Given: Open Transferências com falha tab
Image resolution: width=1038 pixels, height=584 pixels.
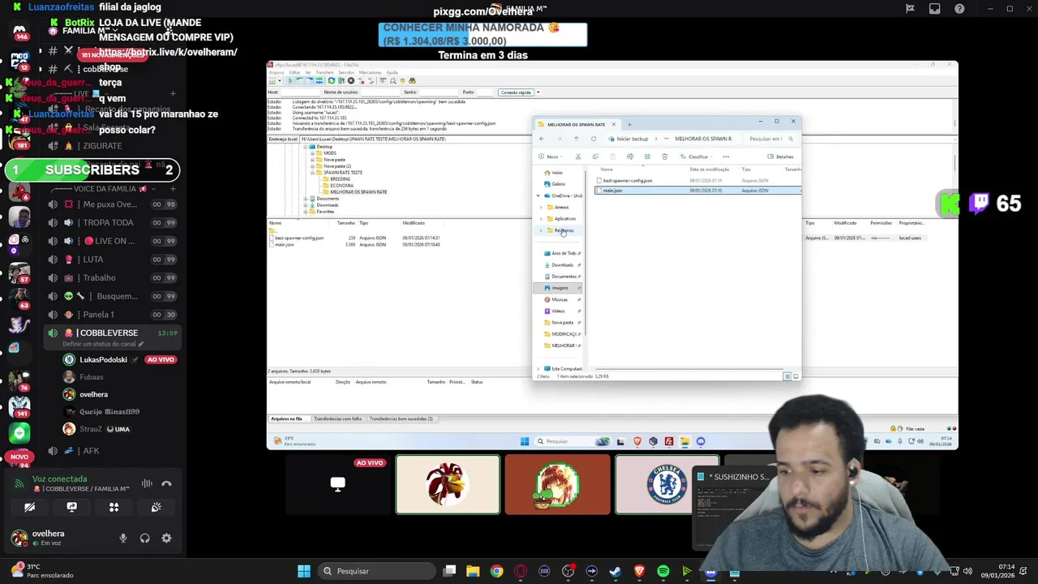Looking at the screenshot, I should (337, 419).
